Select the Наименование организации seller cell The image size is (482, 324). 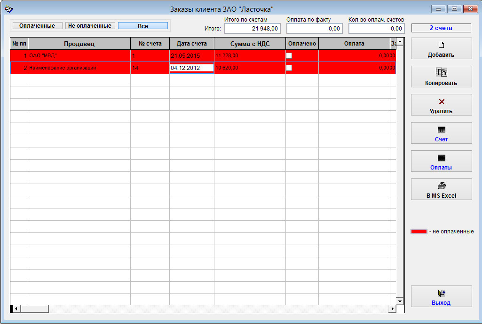pyautogui.click(x=79, y=68)
